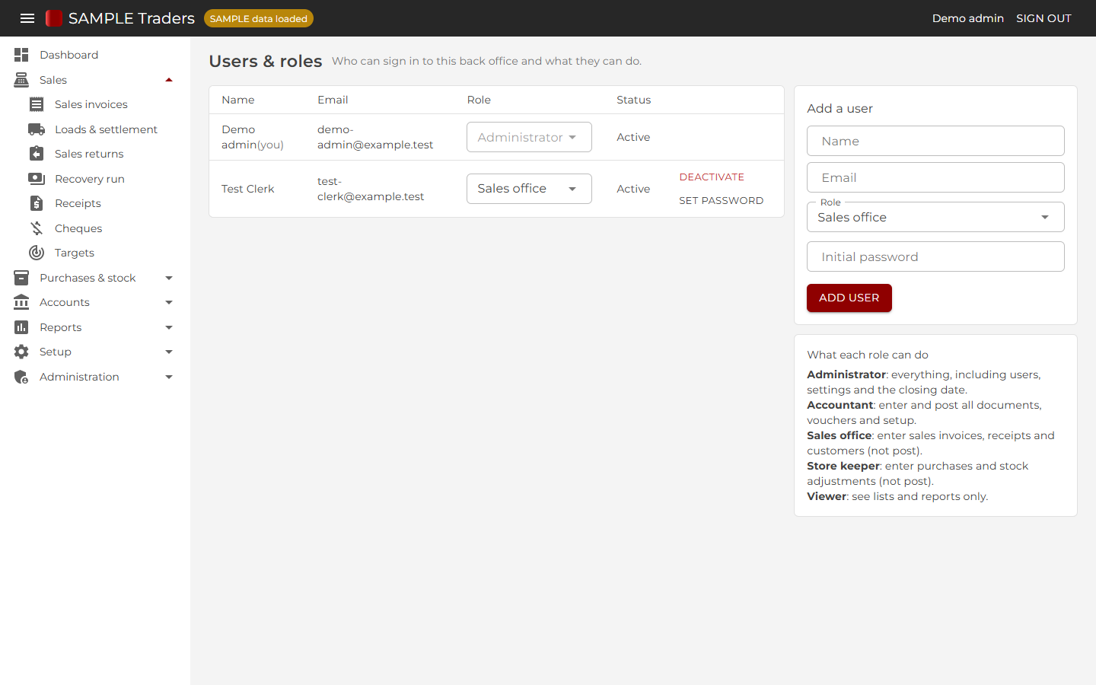Click the Targets bullseye icon
1096x685 pixels.
click(37, 253)
